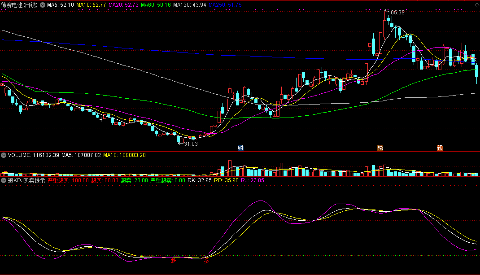The width and height of the screenshot is (480, 275).
Task: Select the 严重超卖: 0.00 label
Action: tap(167, 180)
